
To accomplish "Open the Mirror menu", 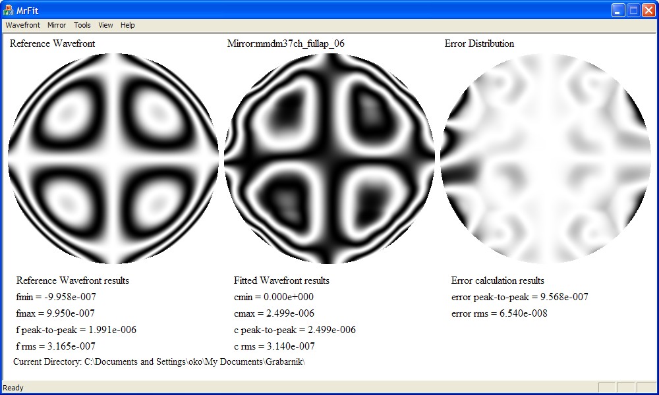I will click(x=57, y=25).
